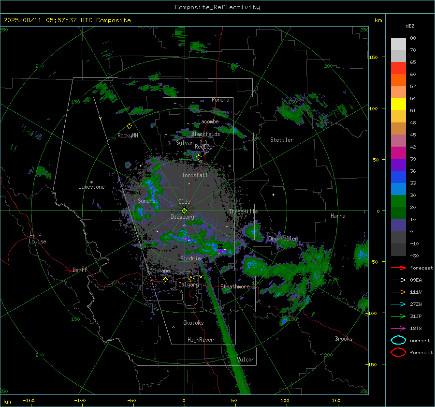
Task: Click the 'current' legend text
Action: click(420, 340)
